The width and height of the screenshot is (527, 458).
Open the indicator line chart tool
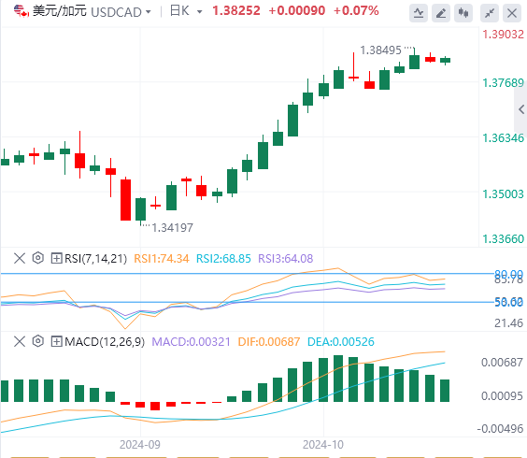coord(419,13)
